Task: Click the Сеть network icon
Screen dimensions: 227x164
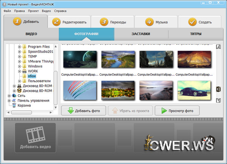Action: tap(14, 96)
